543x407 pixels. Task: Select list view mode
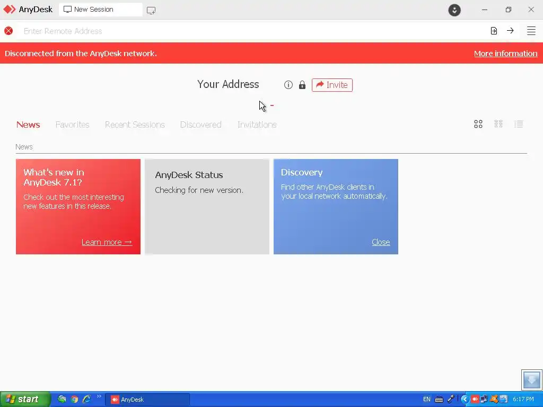[x=519, y=124]
